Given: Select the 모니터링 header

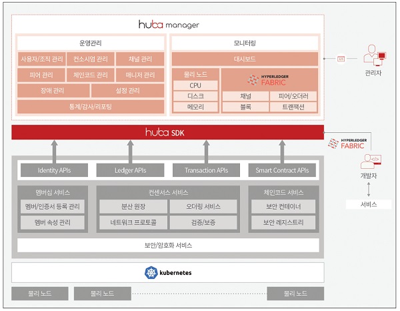Looking at the screenshot, I should click(245, 43).
